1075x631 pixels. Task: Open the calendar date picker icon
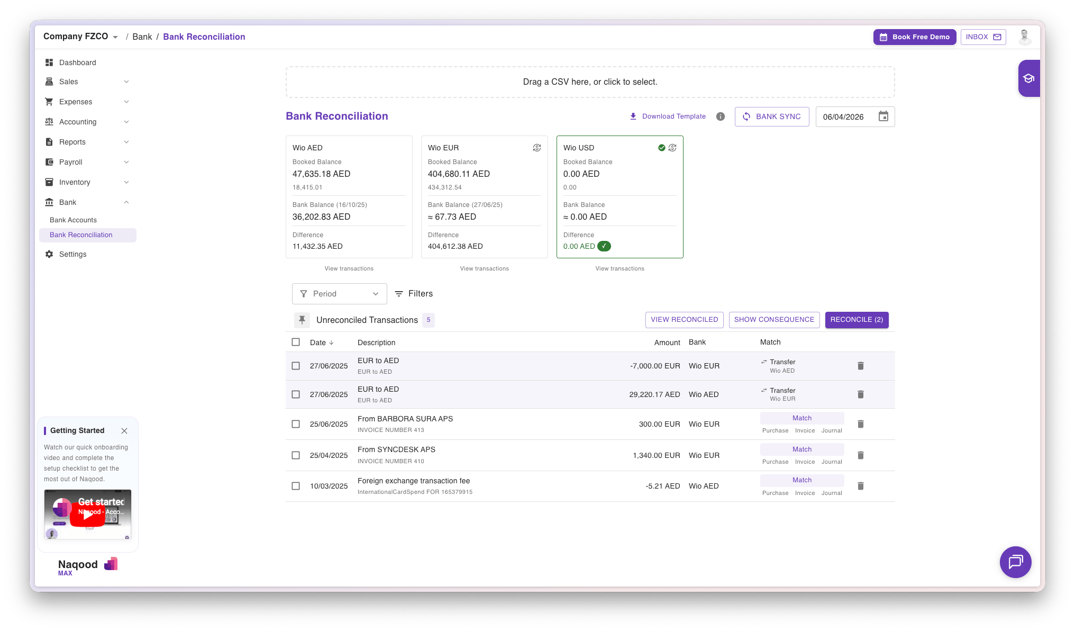[883, 116]
